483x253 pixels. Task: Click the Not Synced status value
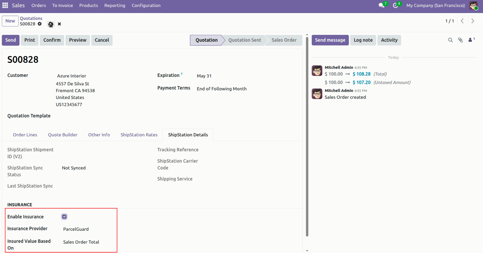[74, 168]
